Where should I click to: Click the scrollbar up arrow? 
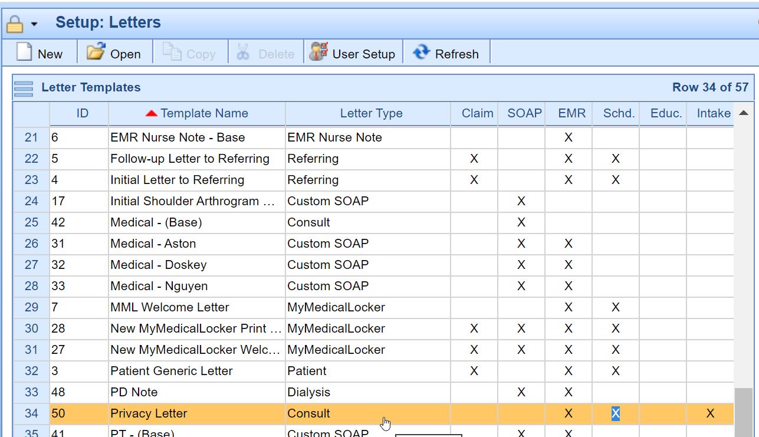(x=744, y=113)
